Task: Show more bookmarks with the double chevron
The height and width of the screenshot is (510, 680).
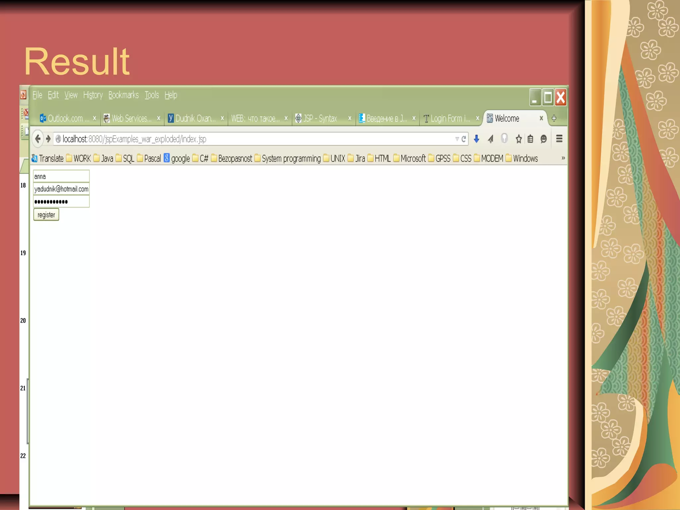Action: (x=563, y=158)
